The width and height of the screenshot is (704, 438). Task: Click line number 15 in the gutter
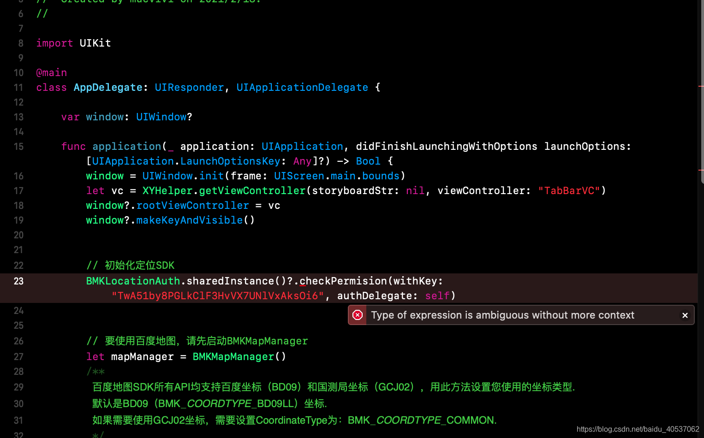[x=18, y=147]
